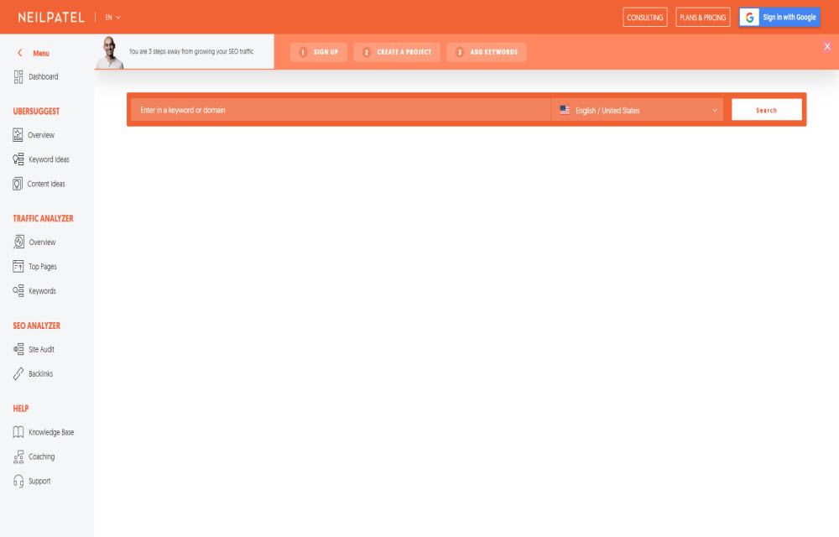Click the Support headset icon
The width and height of the screenshot is (839, 537).
pyautogui.click(x=18, y=482)
